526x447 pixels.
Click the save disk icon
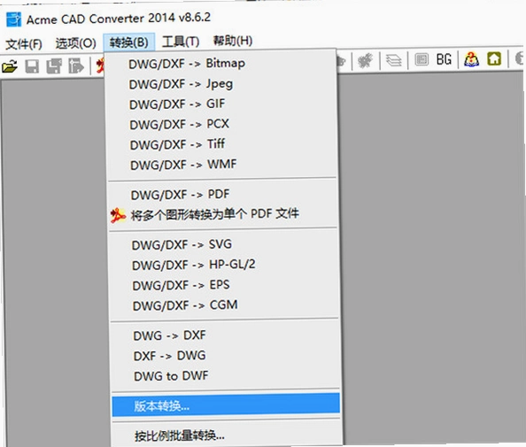[x=32, y=66]
